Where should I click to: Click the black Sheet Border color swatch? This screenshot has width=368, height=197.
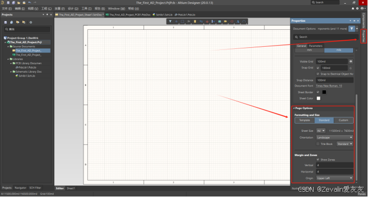pos(324,92)
